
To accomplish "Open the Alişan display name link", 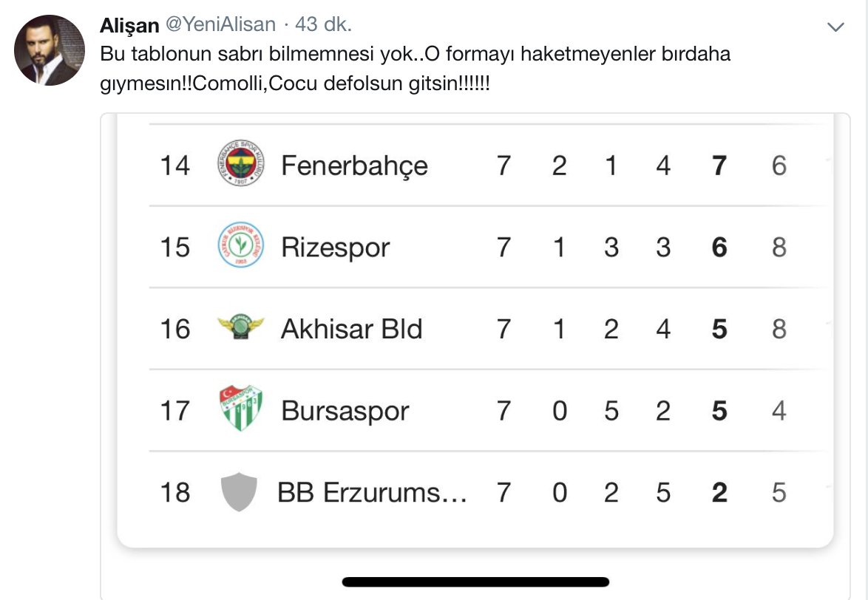I will pyautogui.click(x=129, y=25).
